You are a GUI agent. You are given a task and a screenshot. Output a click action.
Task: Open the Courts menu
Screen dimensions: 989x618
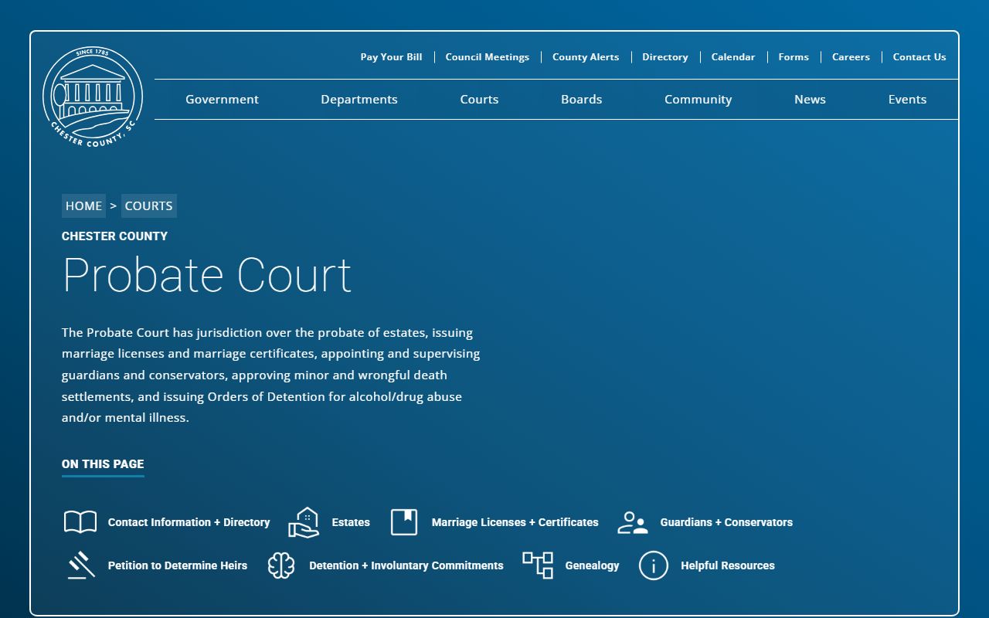(479, 100)
